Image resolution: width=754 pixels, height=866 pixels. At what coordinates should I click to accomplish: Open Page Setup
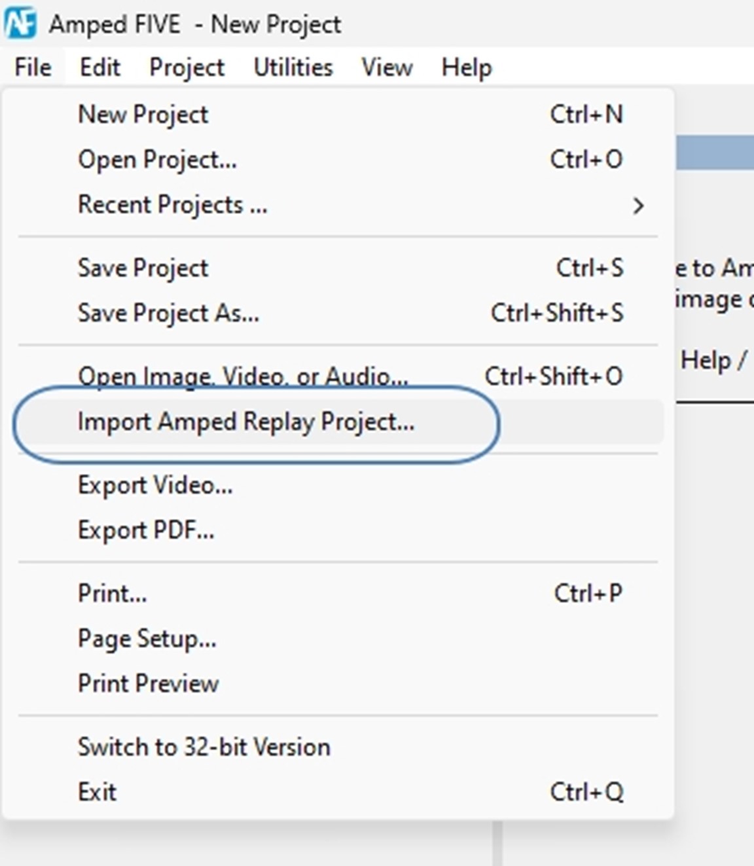click(147, 638)
